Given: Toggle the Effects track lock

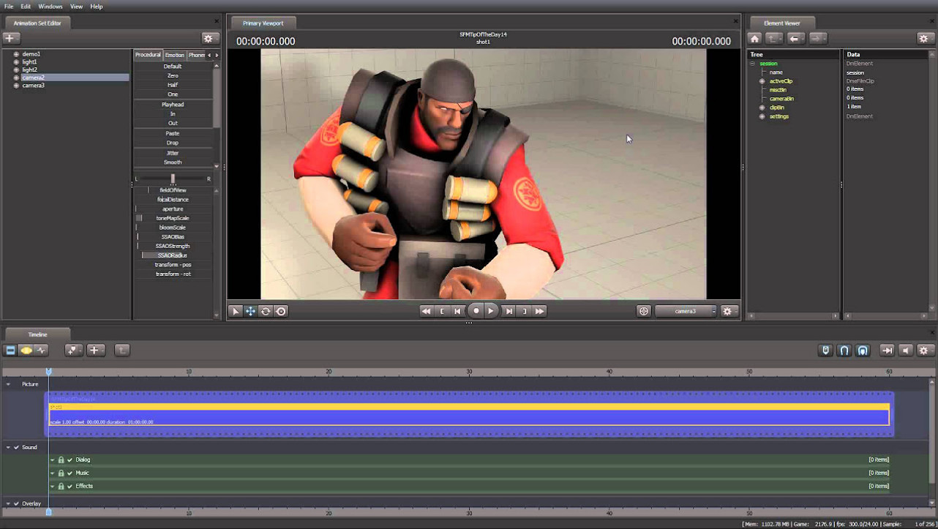Looking at the screenshot, I should (61, 487).
